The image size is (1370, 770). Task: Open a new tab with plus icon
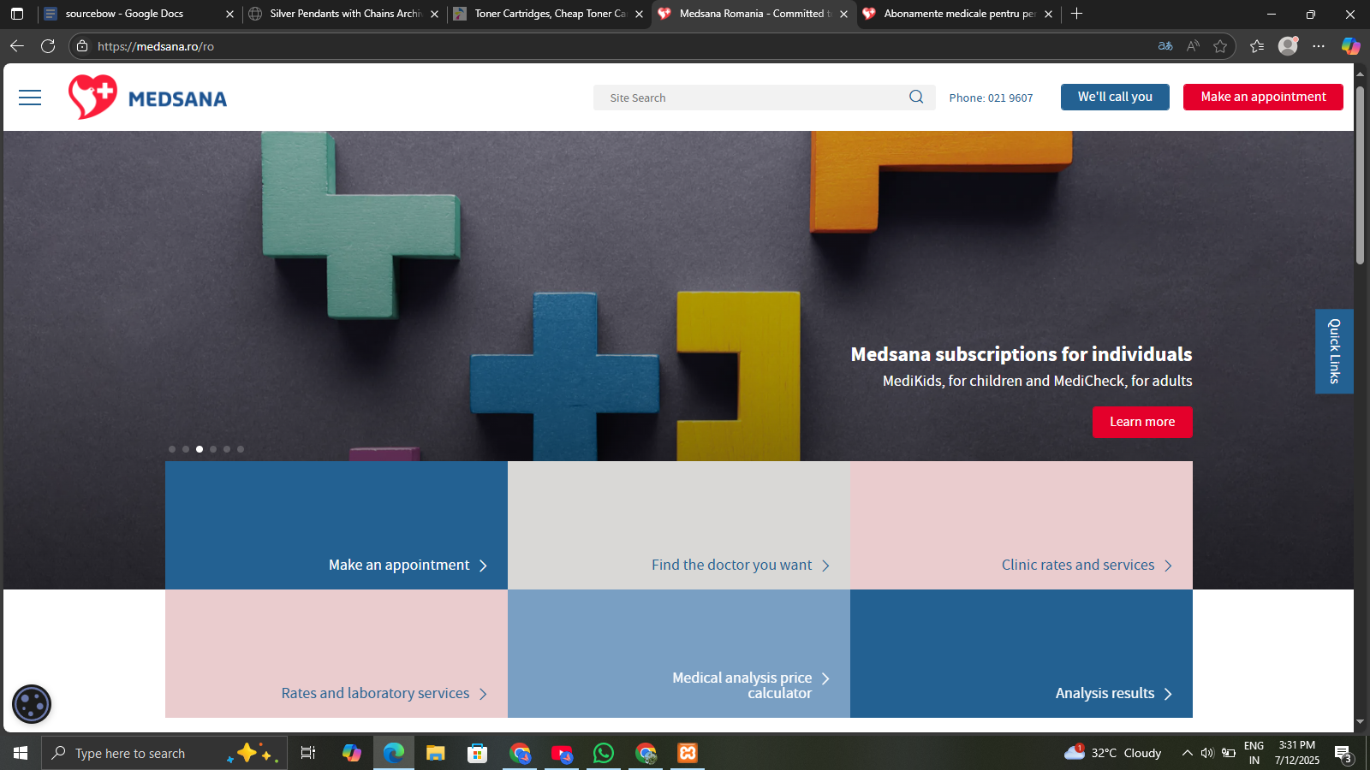click(x=1076, y=14)
